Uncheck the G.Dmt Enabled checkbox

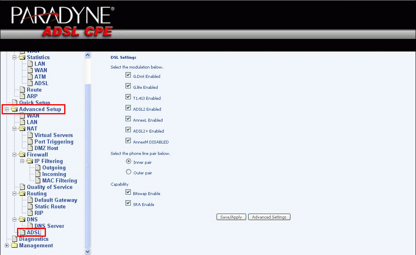click(x=128, y=75)
